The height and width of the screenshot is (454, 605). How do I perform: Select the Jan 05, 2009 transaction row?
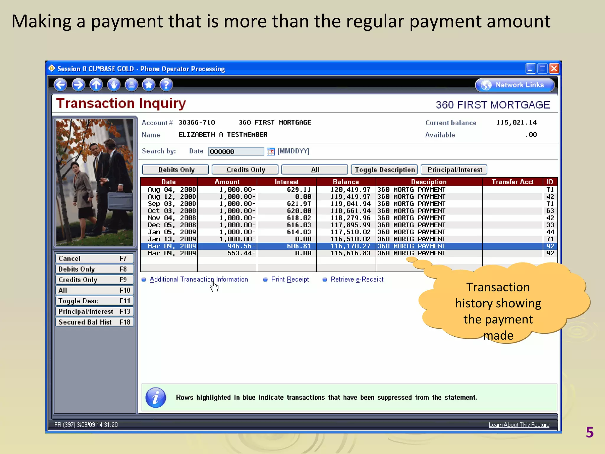(349, 232)
